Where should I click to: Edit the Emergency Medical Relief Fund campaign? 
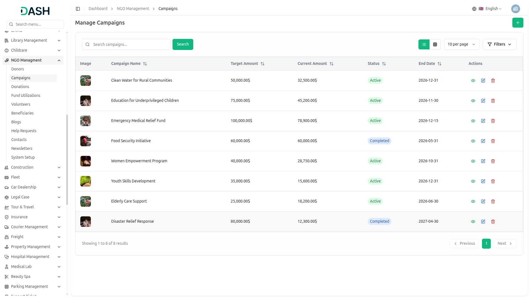click(483, 121)
